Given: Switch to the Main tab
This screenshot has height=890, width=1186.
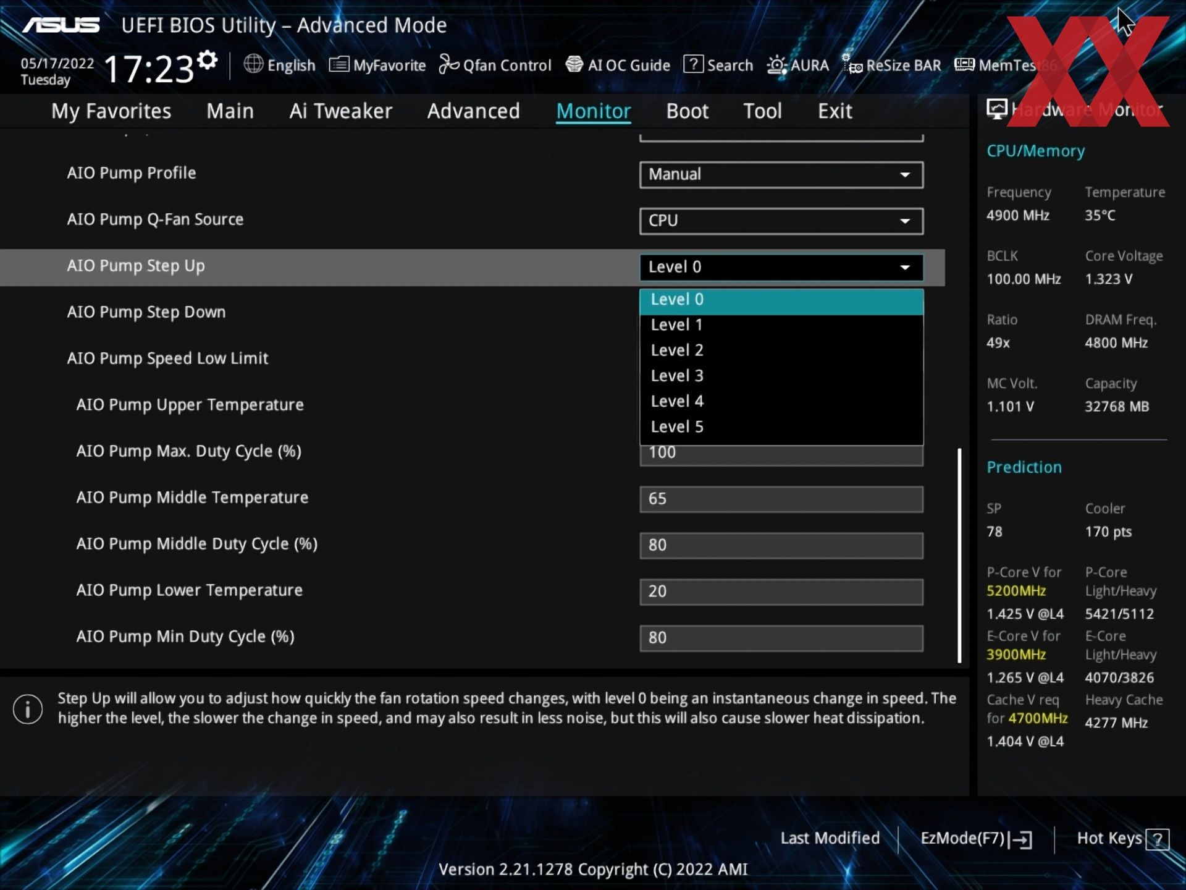Looking at the screenshot, I should (230, 111).
